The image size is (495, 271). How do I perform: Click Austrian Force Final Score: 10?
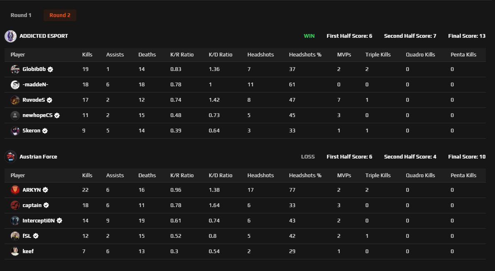[x=467, y=156]
